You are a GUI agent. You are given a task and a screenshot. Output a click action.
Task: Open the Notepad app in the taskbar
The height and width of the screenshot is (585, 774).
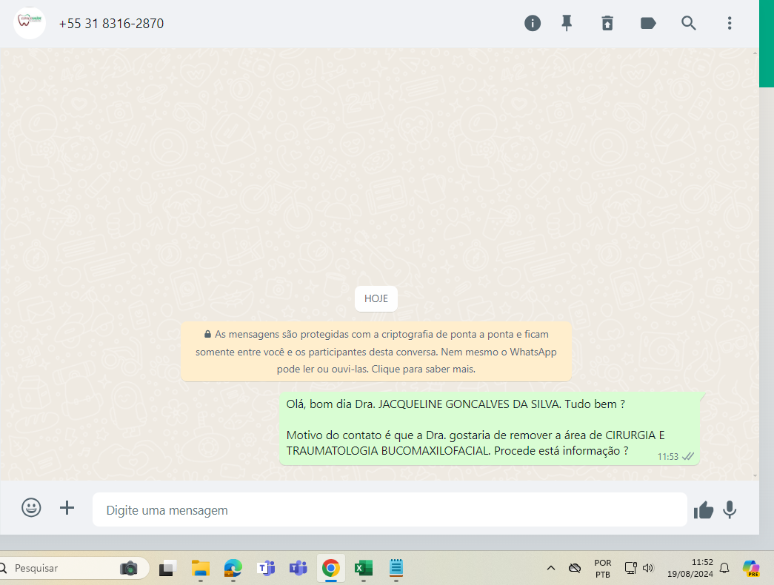coord(396,568)
